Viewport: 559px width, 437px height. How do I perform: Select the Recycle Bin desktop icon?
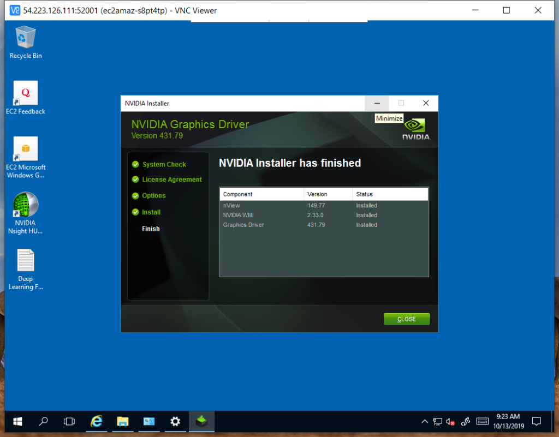pos(26,42)
